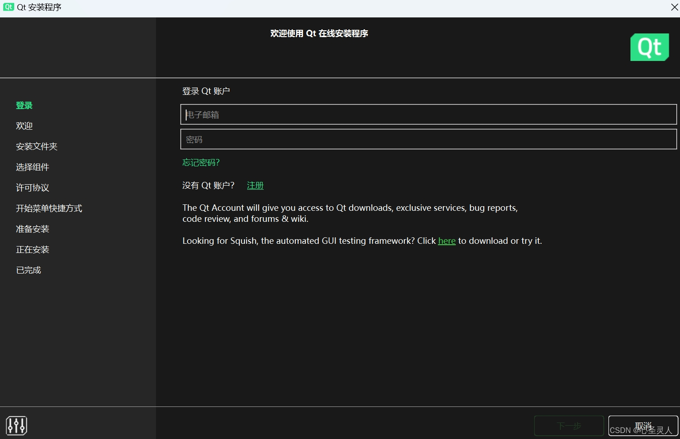This screenshot has width=680, height=439.
Task: Click inside the 密码 password field
Action: pos(429,139)
